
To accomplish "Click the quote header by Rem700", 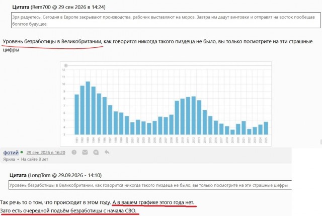I will (x=59, y=7).
